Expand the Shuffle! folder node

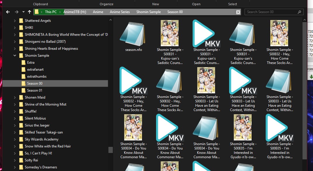(x=15, y=111)
